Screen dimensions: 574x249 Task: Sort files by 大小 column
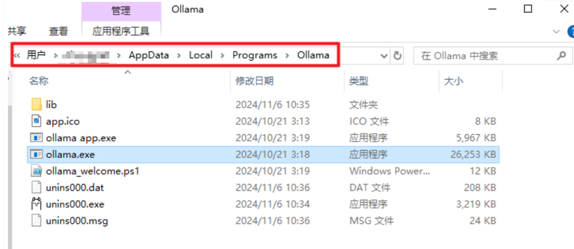click(x=453, y=81)
